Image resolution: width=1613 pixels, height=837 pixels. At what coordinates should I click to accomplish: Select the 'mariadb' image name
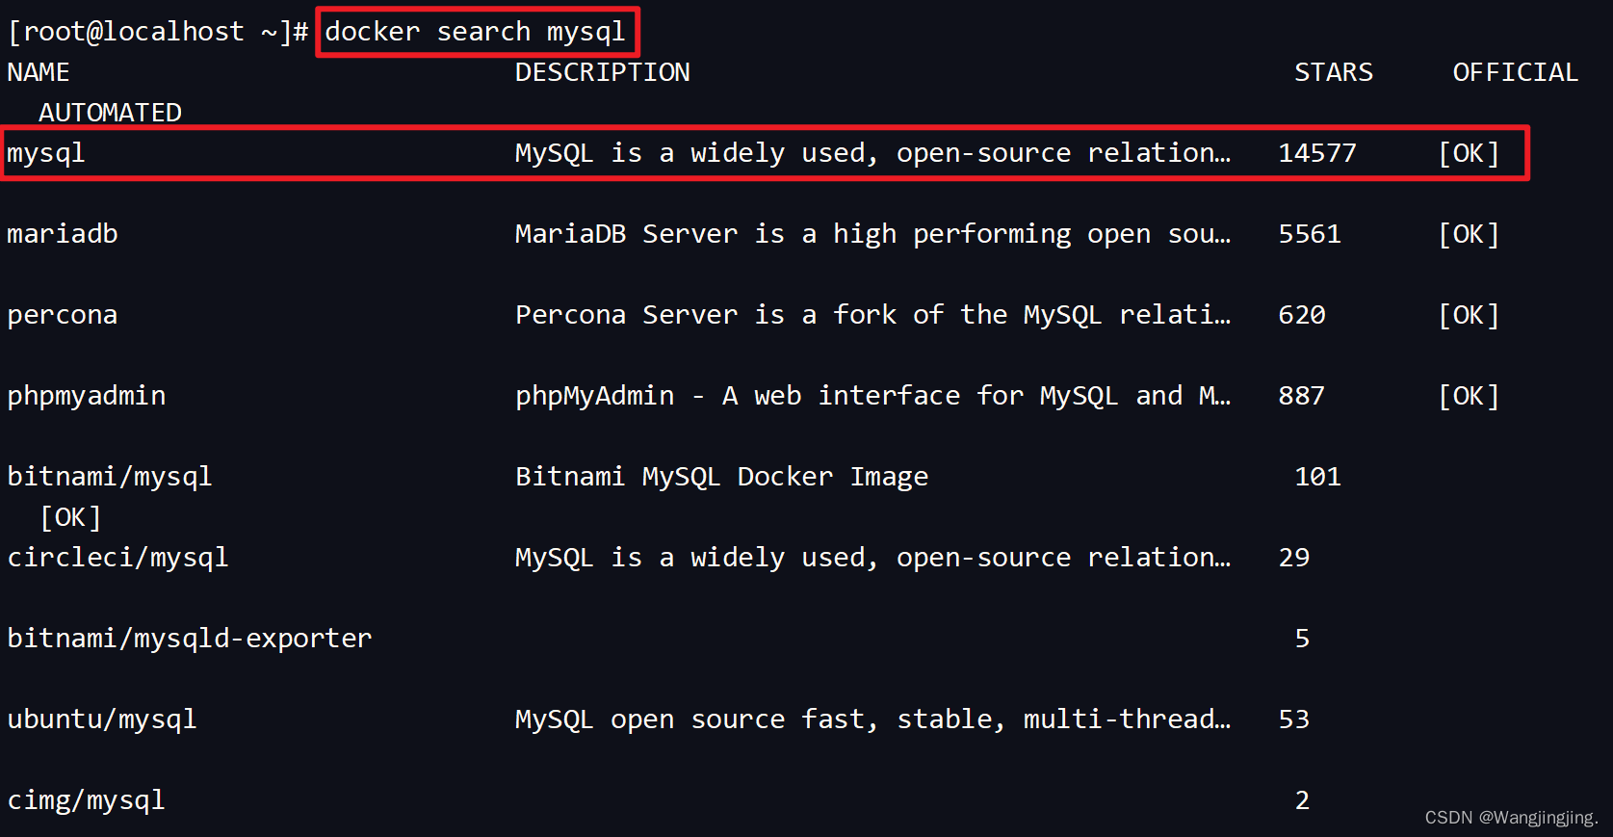[x=63, y=234]
